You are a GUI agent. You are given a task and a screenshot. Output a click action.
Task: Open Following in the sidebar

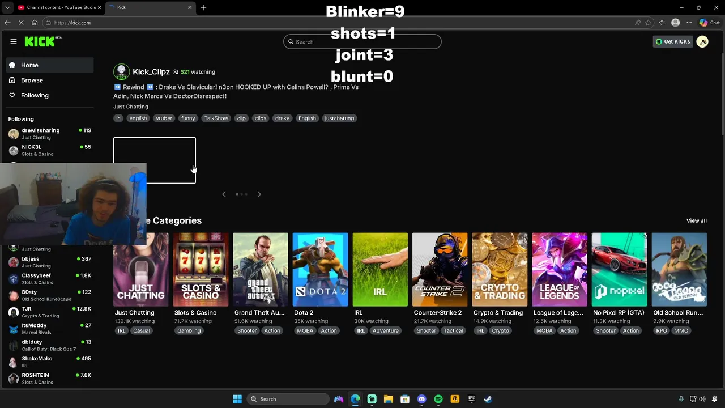(50, 95)
